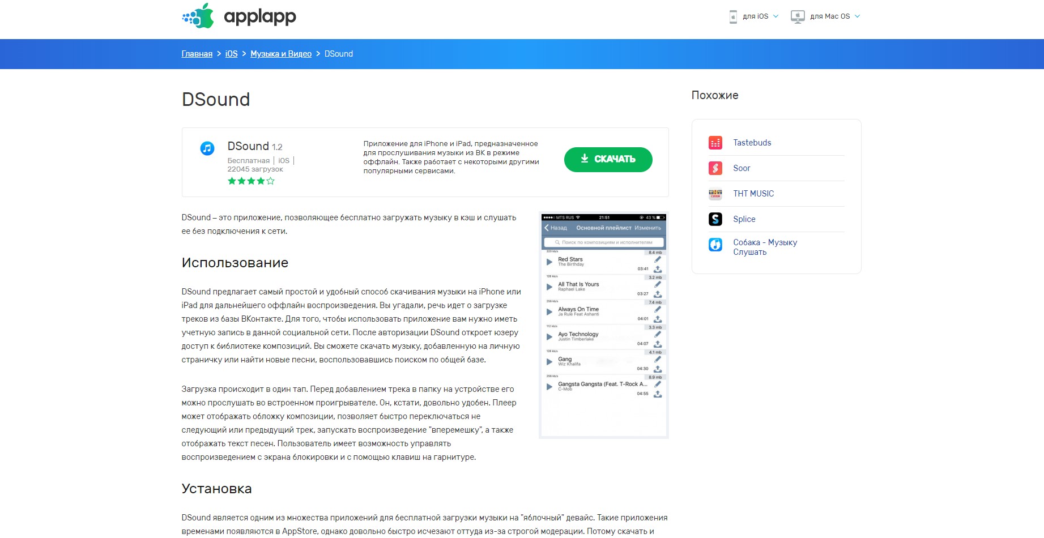Image resolution: width=1044 pixels, height=538 pixels.
Task: Click the "applapp" site name text
Action: [260, 17]
